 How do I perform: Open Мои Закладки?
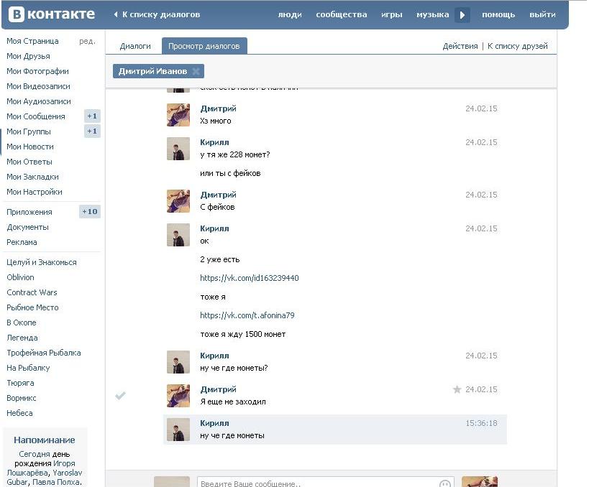[32, 177]
